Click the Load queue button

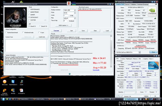(107, 31)
